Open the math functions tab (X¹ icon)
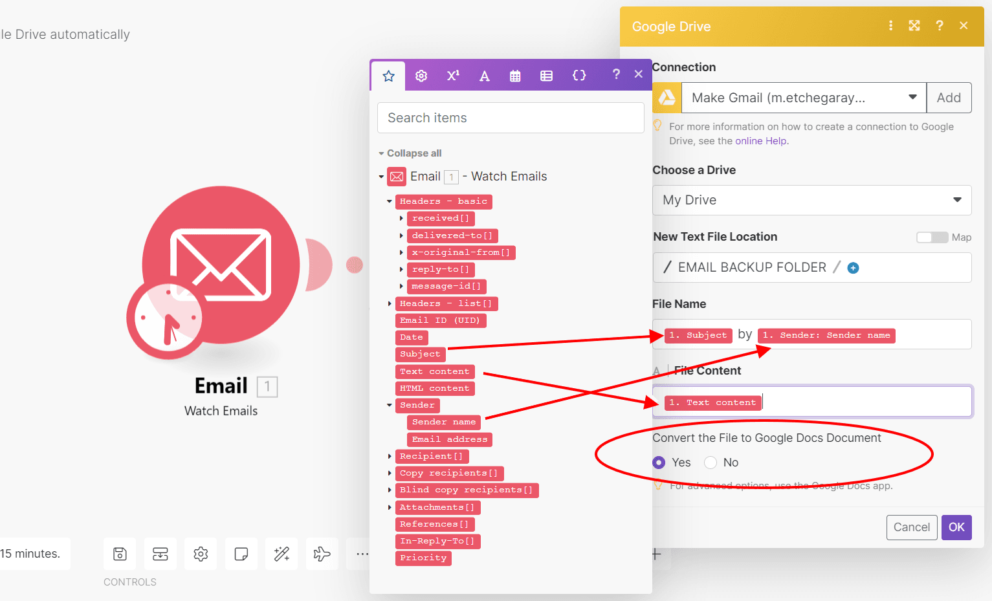Viewport: 992px width, 601px height. (452, 75)
